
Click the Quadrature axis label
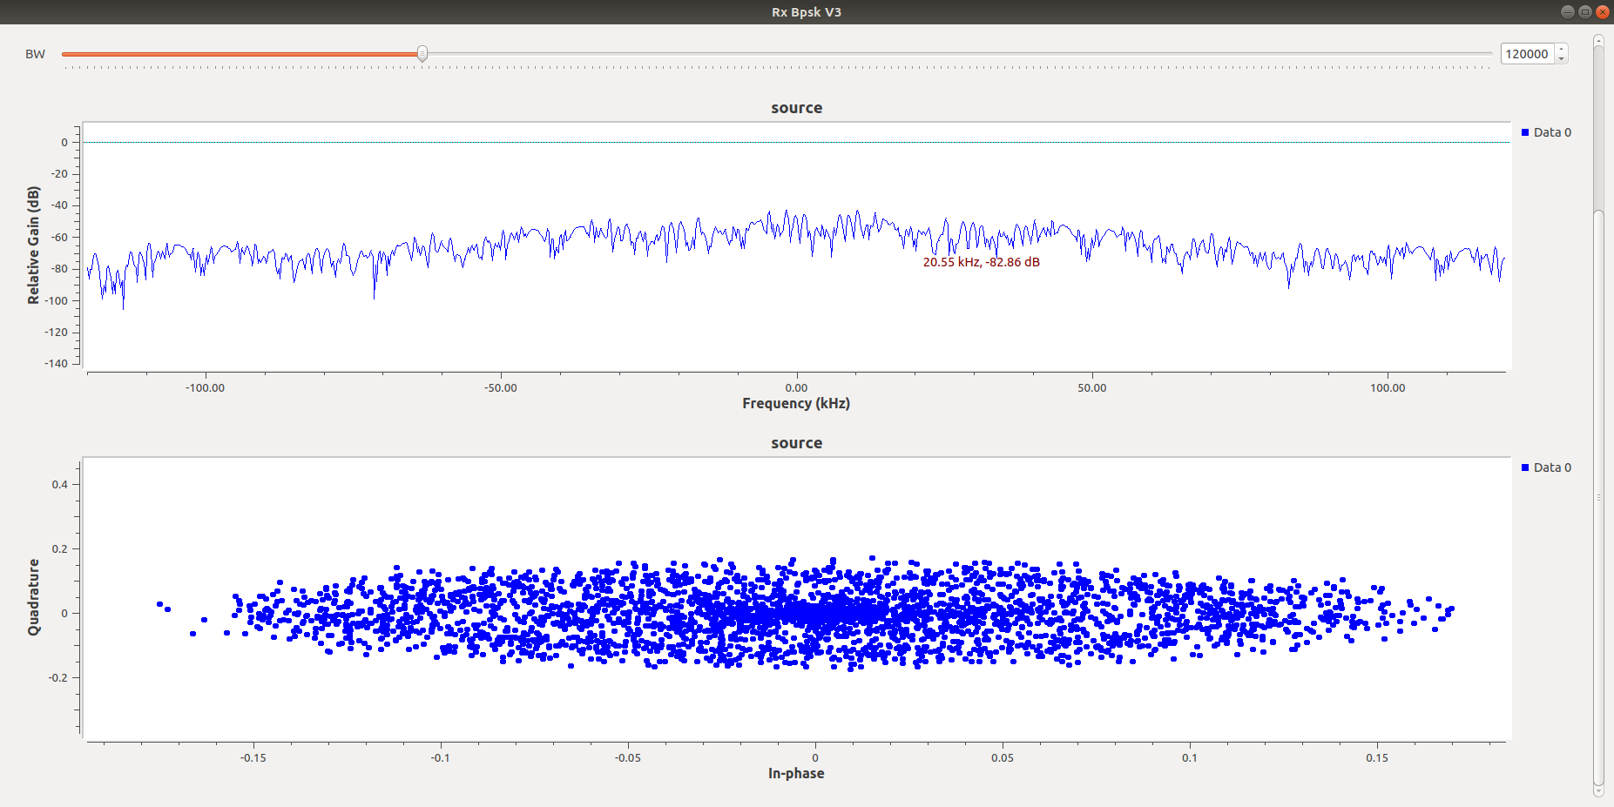tap(34, 597)
